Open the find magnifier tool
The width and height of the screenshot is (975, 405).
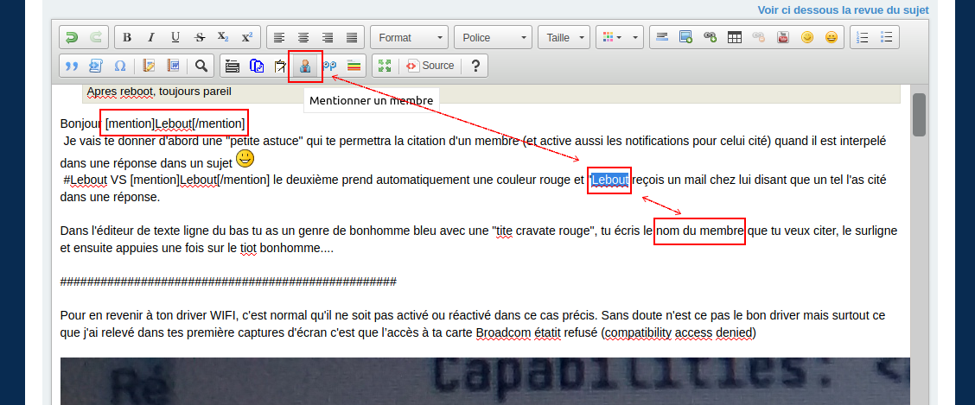201,66
